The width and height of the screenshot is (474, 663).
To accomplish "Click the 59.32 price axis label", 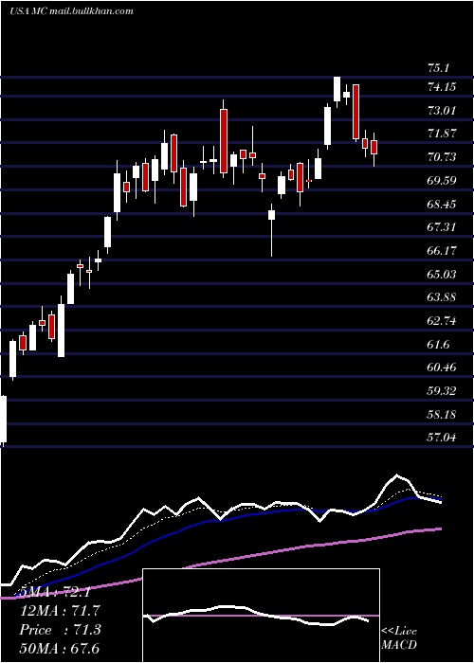I will [x=442, y=391].
